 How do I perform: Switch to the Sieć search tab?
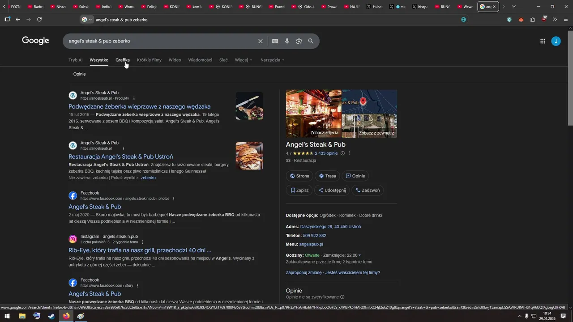223,60
